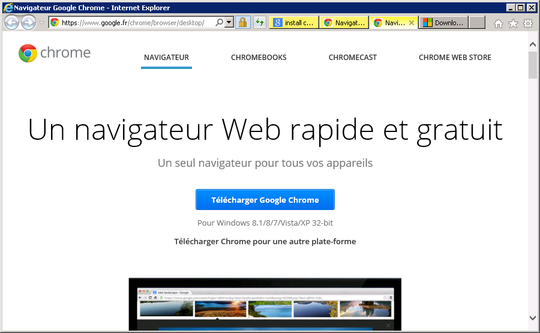Expand the address bar autocomplete dropdown
This screenshot has height=333, width=540.
[229, 23]
